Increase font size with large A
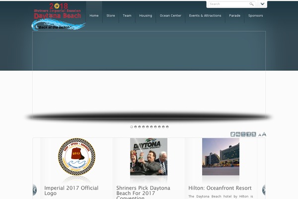The width and height of the screenshot is (298, 199). [264, 134]
